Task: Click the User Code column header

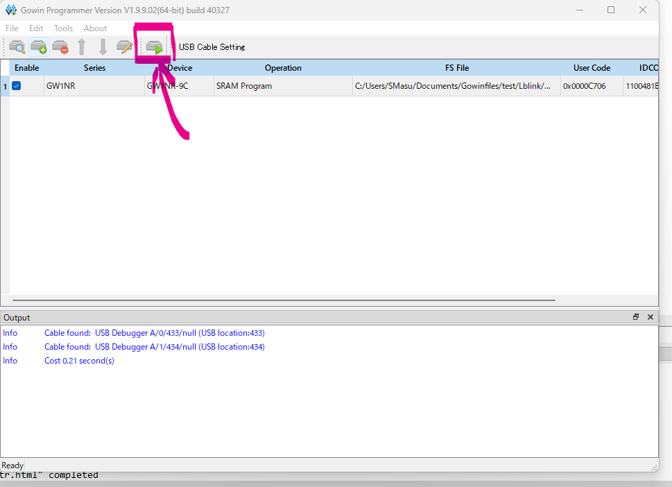Action: tap(592, 68)
